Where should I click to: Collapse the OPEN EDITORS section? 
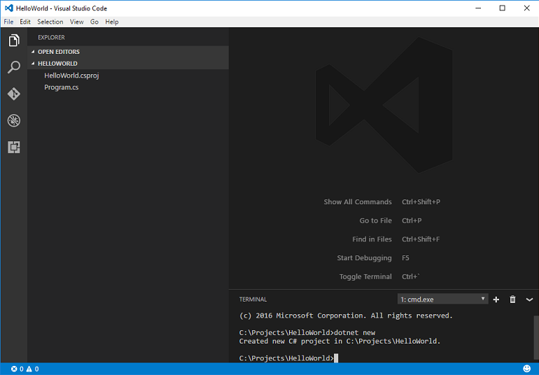tap(128, 52)
